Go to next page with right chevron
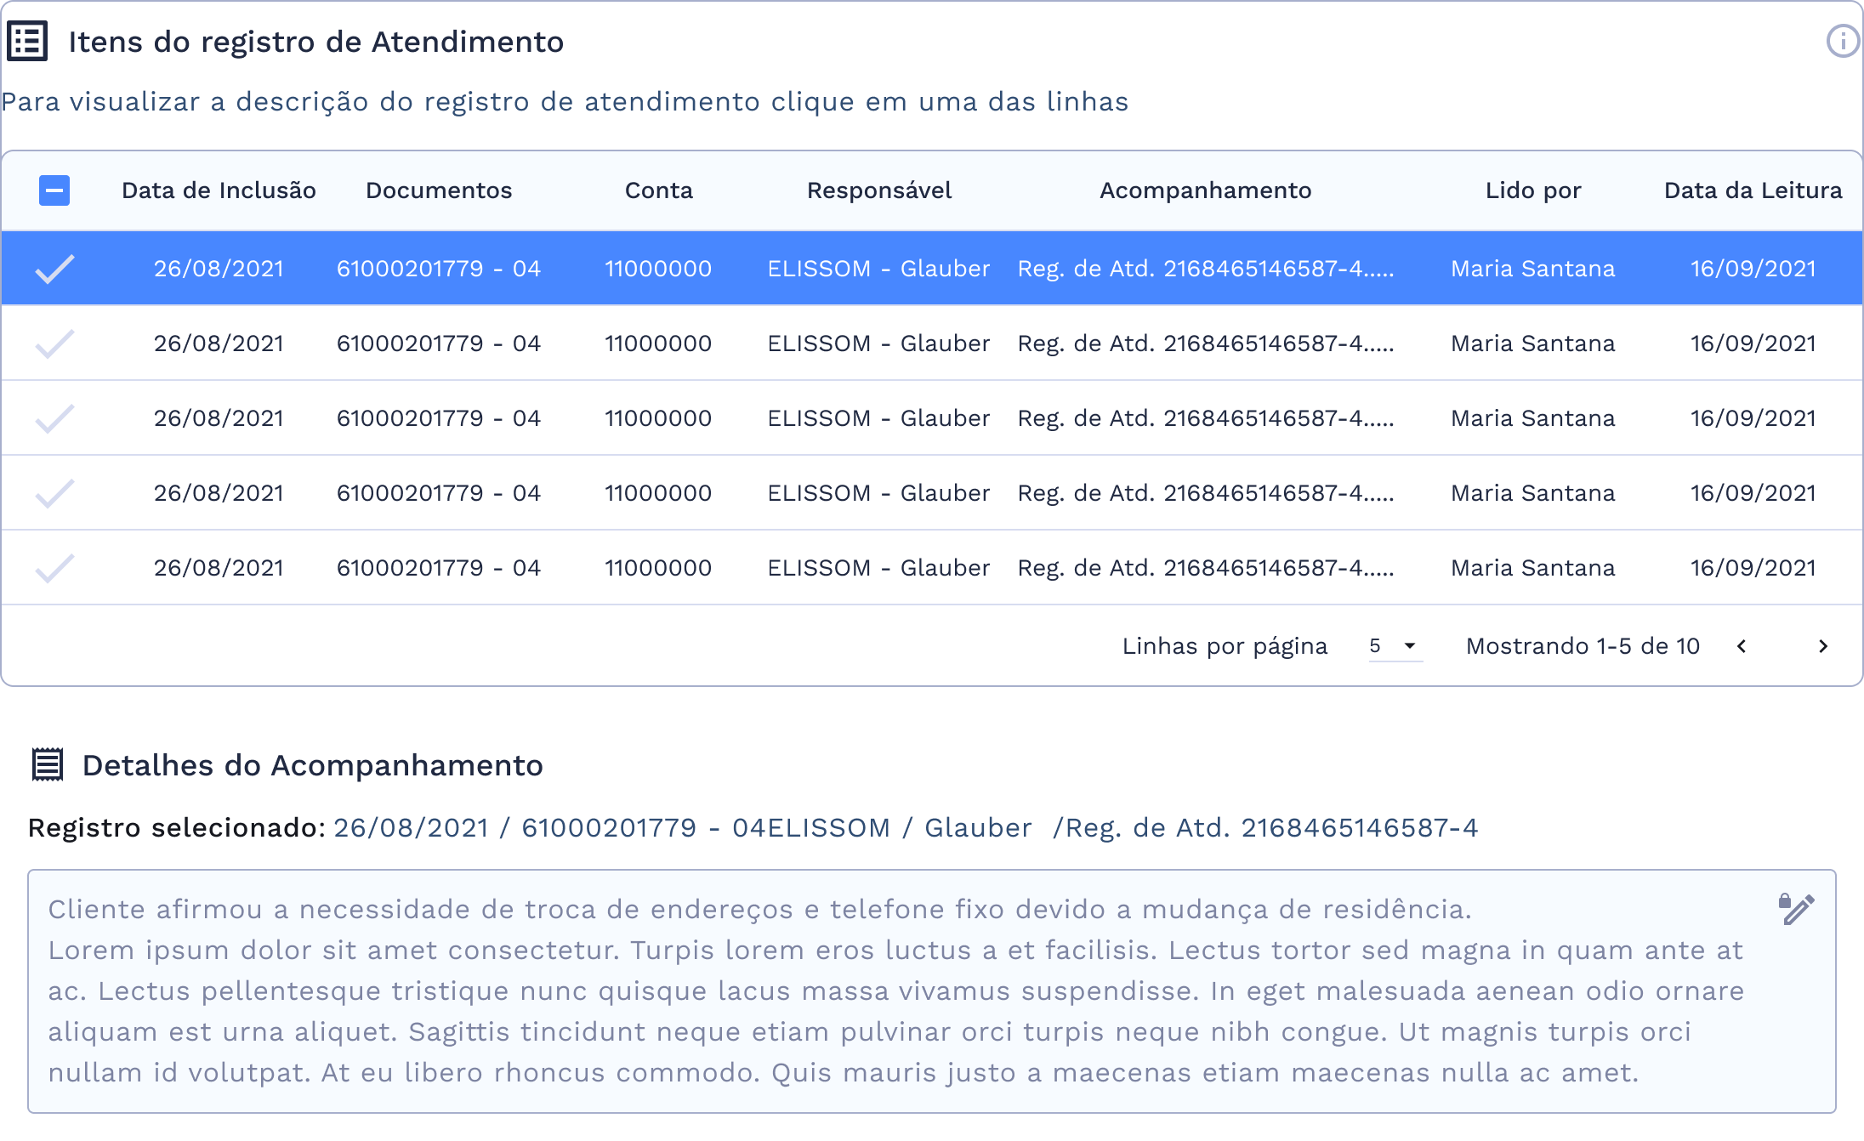The image size is (1864, 1141). [1823, 646]
